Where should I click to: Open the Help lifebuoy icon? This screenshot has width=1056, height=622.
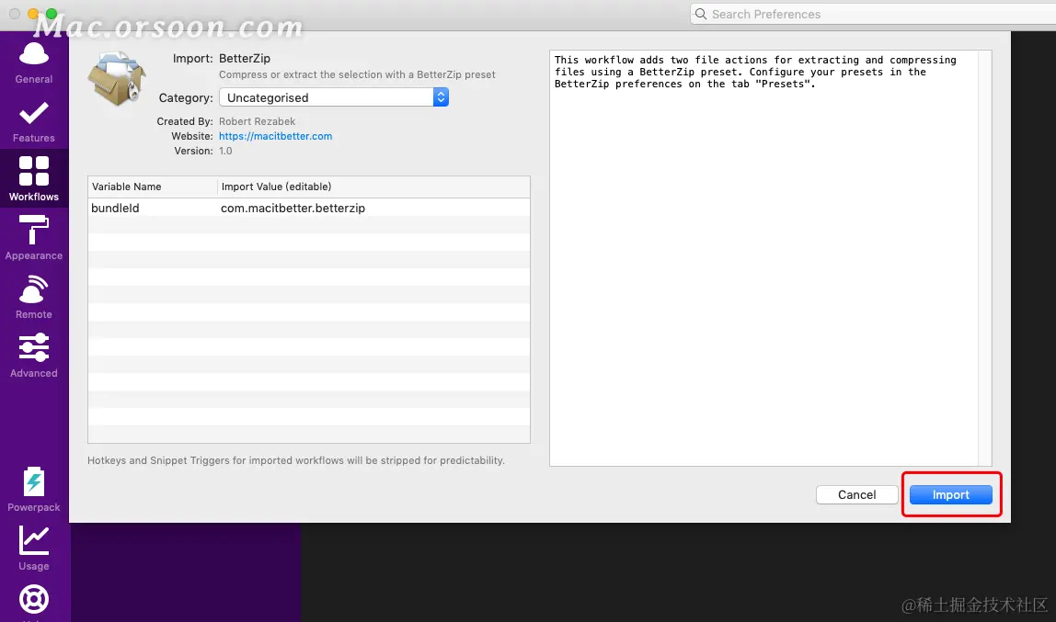pyautogui.click(x=34, y=600)
